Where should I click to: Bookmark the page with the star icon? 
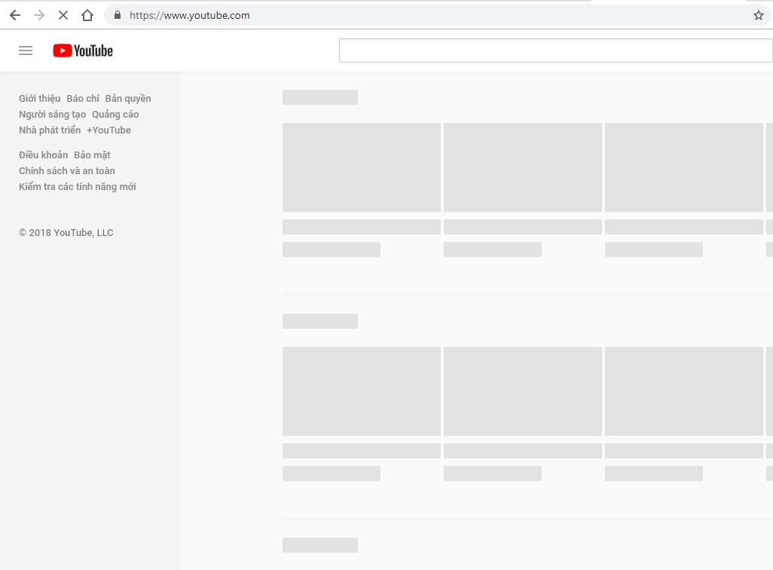[x=759, y=14]
